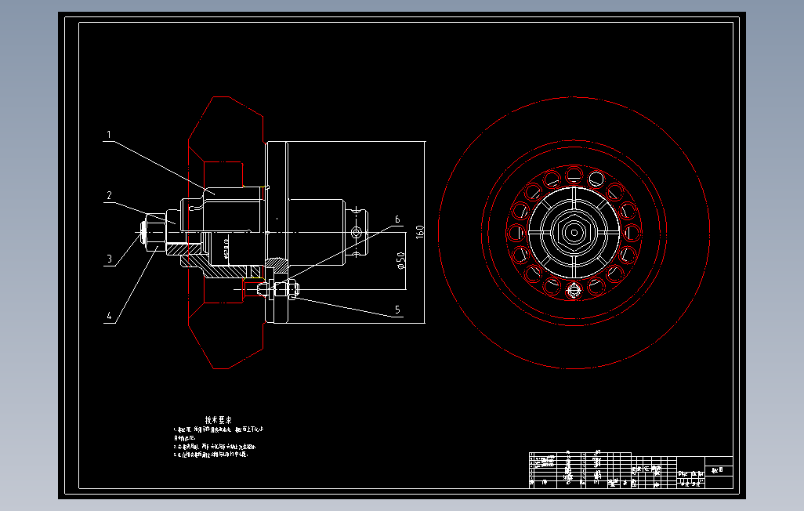
Task: Click part callout number "2"
Action: [x=109, y=195]
